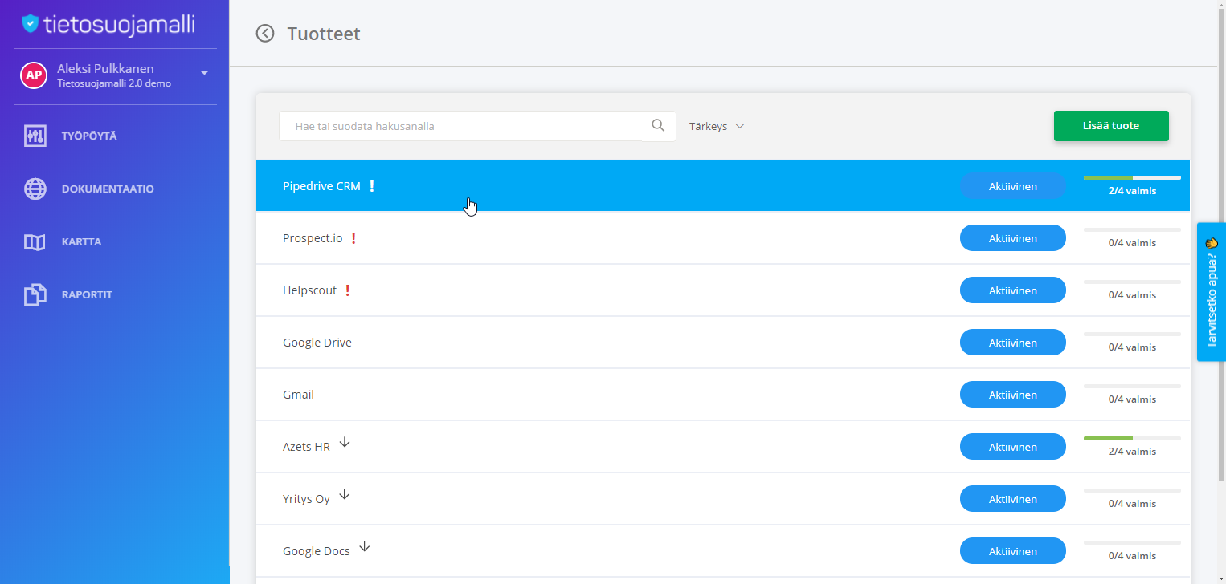Toggle the Aktiivinen status for Pipedrive CRM

point(1013,186)
